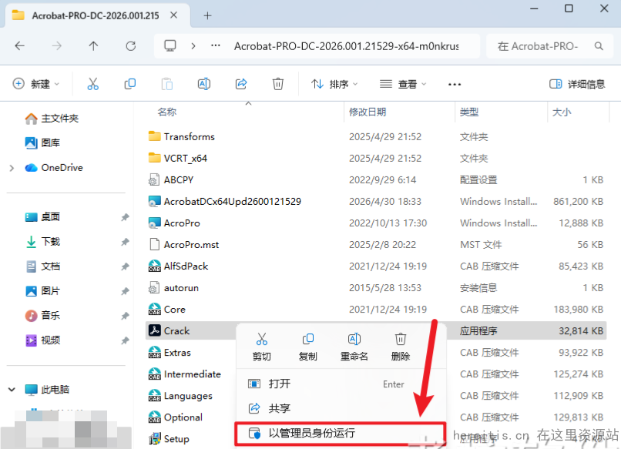
Task: Select the Intermediate CAB file
Action: click(185, 374)
